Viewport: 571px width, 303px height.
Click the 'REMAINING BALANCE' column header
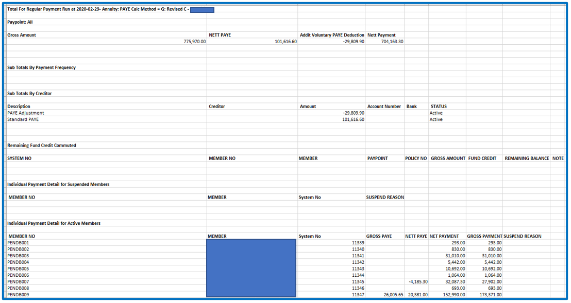[527, 158]
